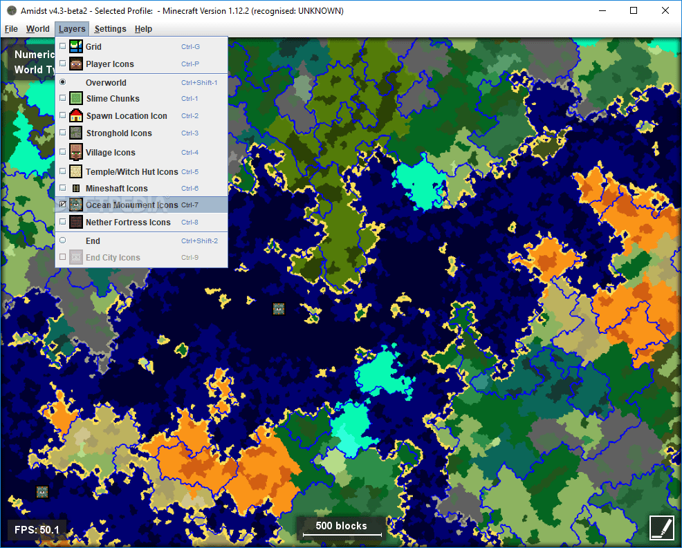Tick the Village Icons checkbox
The height and width of the screenshot is (548, 682).
point(63,152)
